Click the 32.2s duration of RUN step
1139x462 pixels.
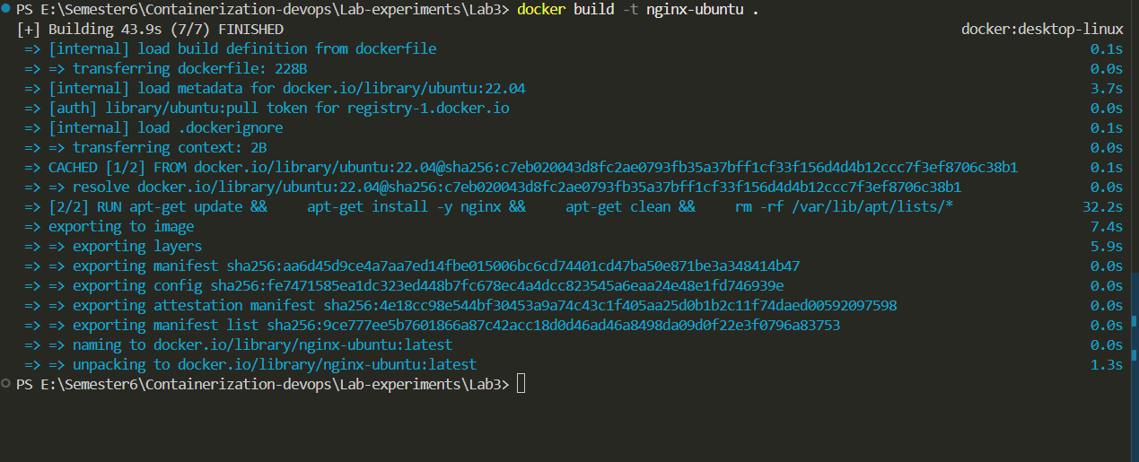pos(1102,206)
